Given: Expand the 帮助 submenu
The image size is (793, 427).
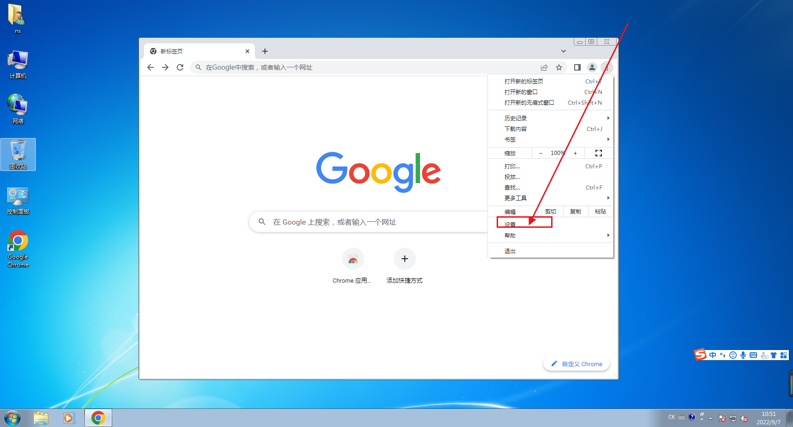Looking at the screenshot, I should tap(551, 236).
